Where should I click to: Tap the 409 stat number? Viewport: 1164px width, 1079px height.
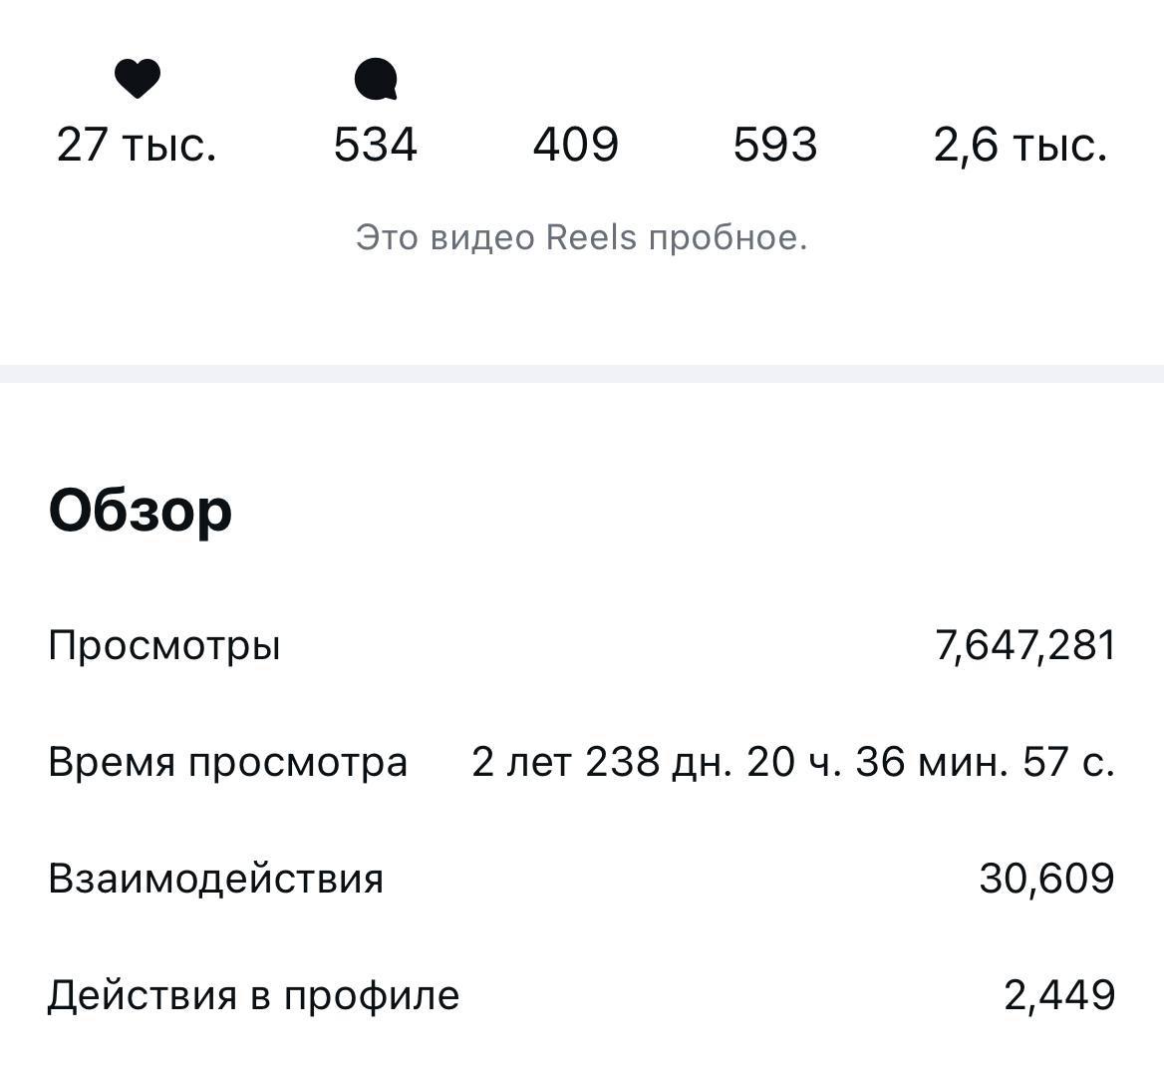[575, 145]
